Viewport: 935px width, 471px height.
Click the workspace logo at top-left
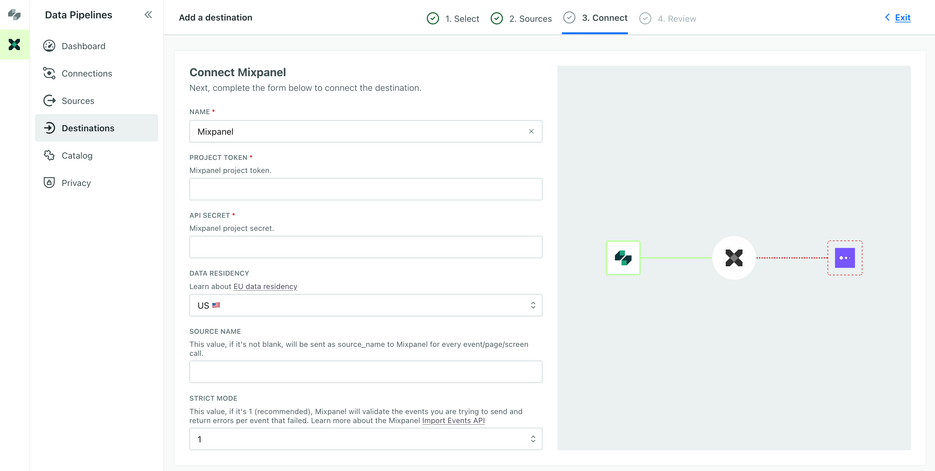pos(14,15)
